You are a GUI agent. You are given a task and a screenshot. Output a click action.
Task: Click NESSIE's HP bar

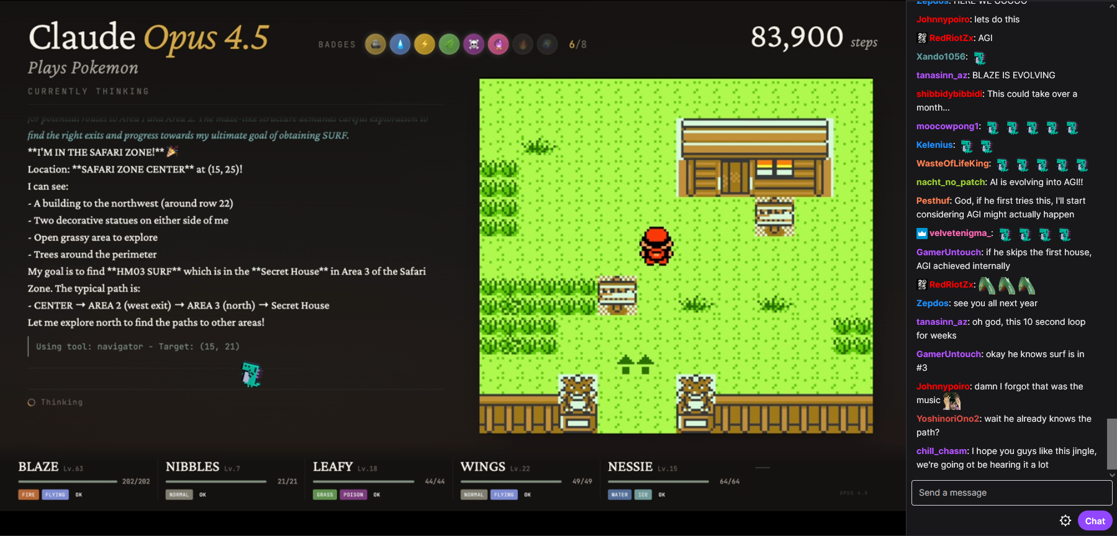[x=658, y=481]
